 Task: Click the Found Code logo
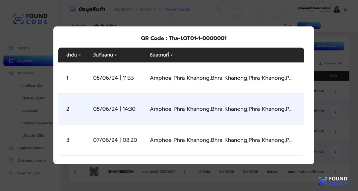[30, 19]
